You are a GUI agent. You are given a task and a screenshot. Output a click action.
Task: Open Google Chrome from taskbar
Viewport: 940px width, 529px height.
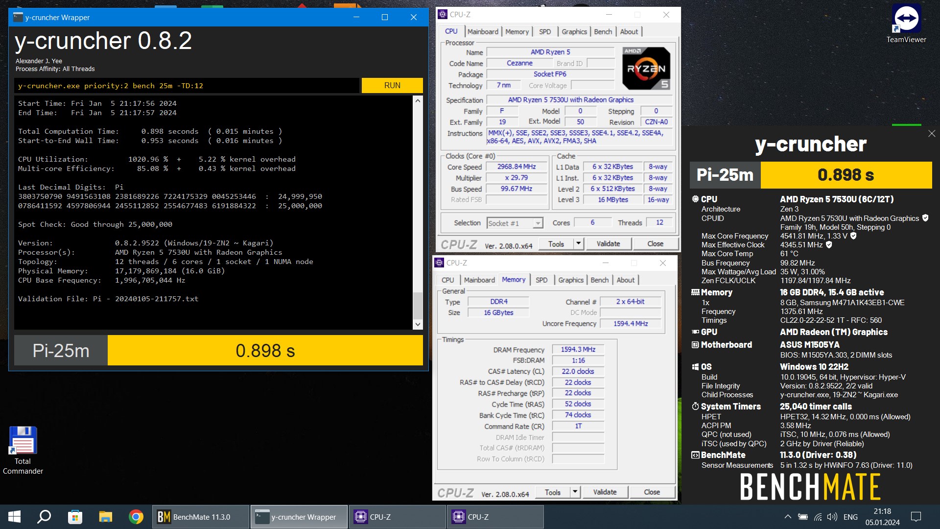(136, 517)
